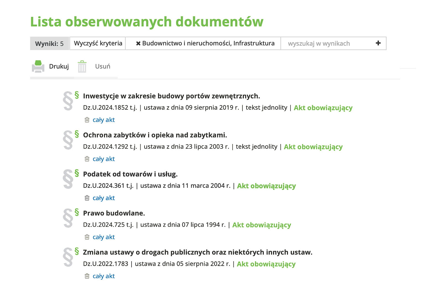
Task: Click cały akt link under Zmiana ustawy
Action: click(x=104, y=276)
